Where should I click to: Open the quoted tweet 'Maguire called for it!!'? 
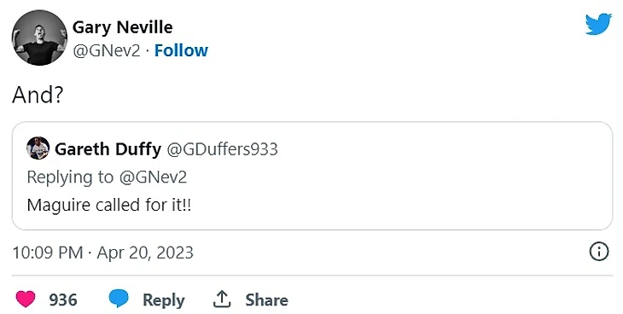coord(109,205)
